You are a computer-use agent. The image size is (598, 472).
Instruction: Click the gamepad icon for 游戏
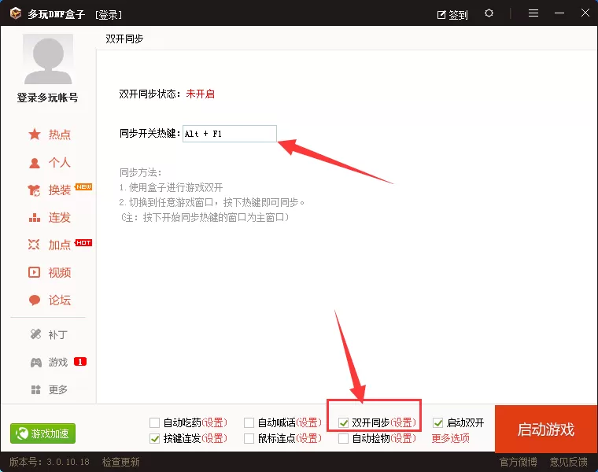point(36,362)
